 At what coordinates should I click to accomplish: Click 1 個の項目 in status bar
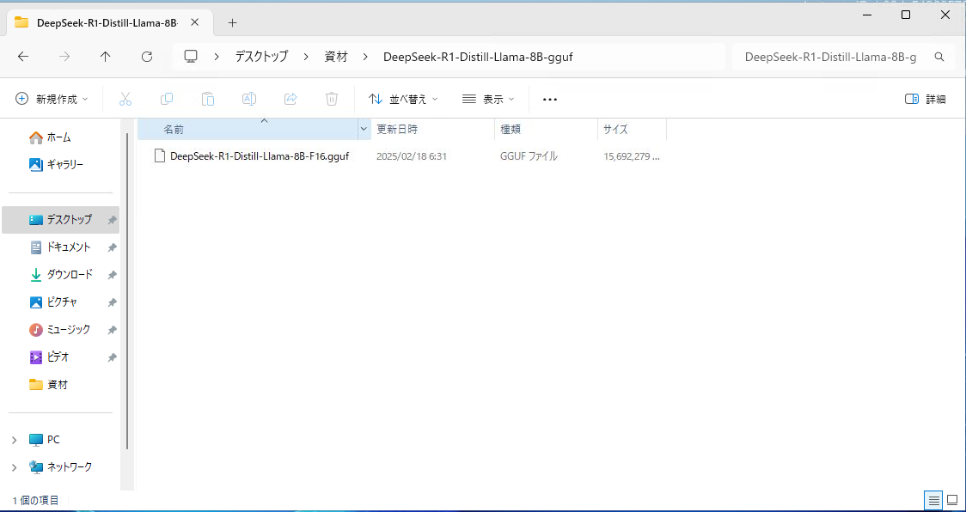pyautogui.click(x=36, y=500)
